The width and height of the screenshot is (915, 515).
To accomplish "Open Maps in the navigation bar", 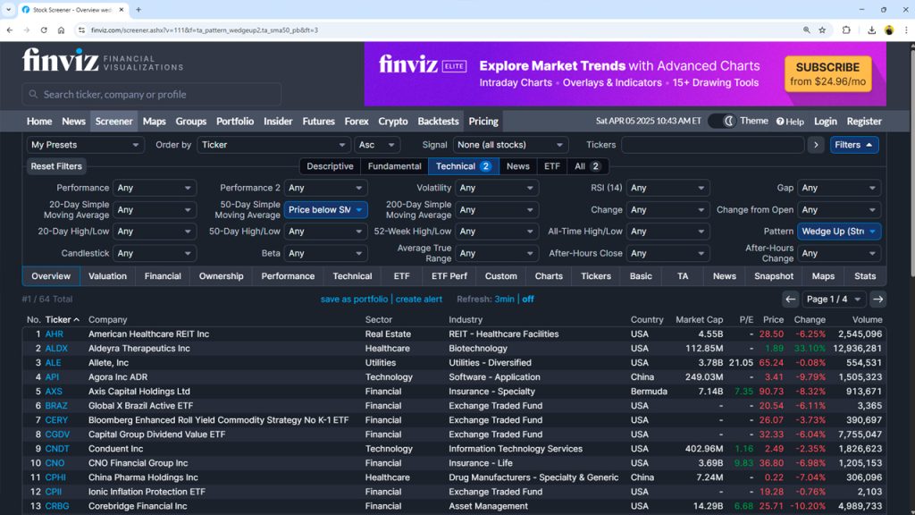I will coord(154,122).
